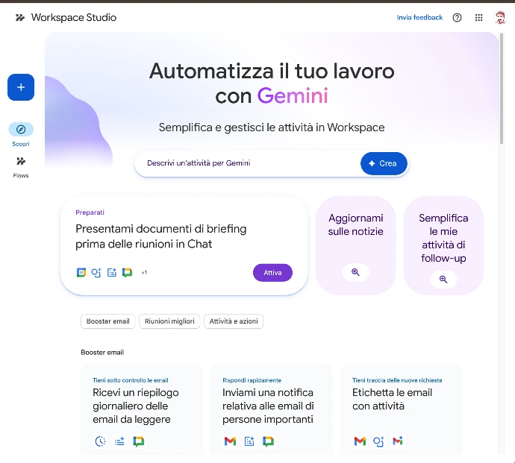The image size is (515, 463).
Task: Click the Attiva button
Action: (272, 273)
